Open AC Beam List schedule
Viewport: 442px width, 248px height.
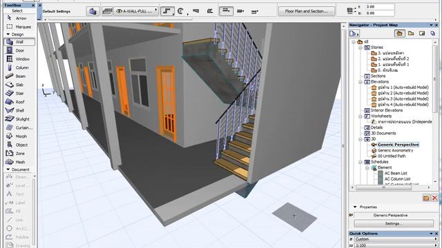(x=396, y=173)
